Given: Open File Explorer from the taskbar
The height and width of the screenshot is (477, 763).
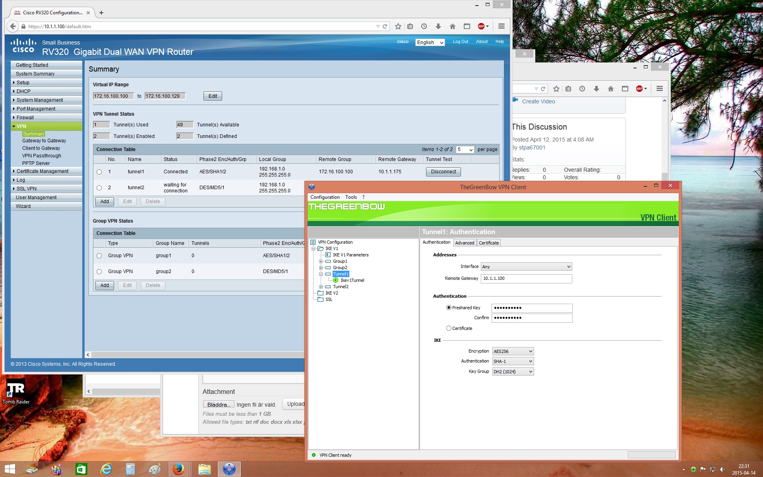Looking at the screenshot, I should coord(204,469).
